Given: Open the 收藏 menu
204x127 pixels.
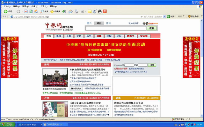Looking at the screenshot, I should 35,6.
